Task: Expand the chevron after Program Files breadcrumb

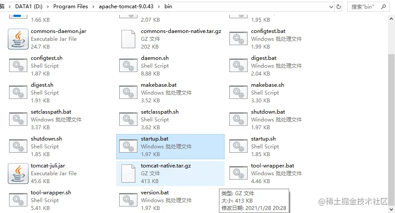Action: pyautogui.click(x=93, y=7)
